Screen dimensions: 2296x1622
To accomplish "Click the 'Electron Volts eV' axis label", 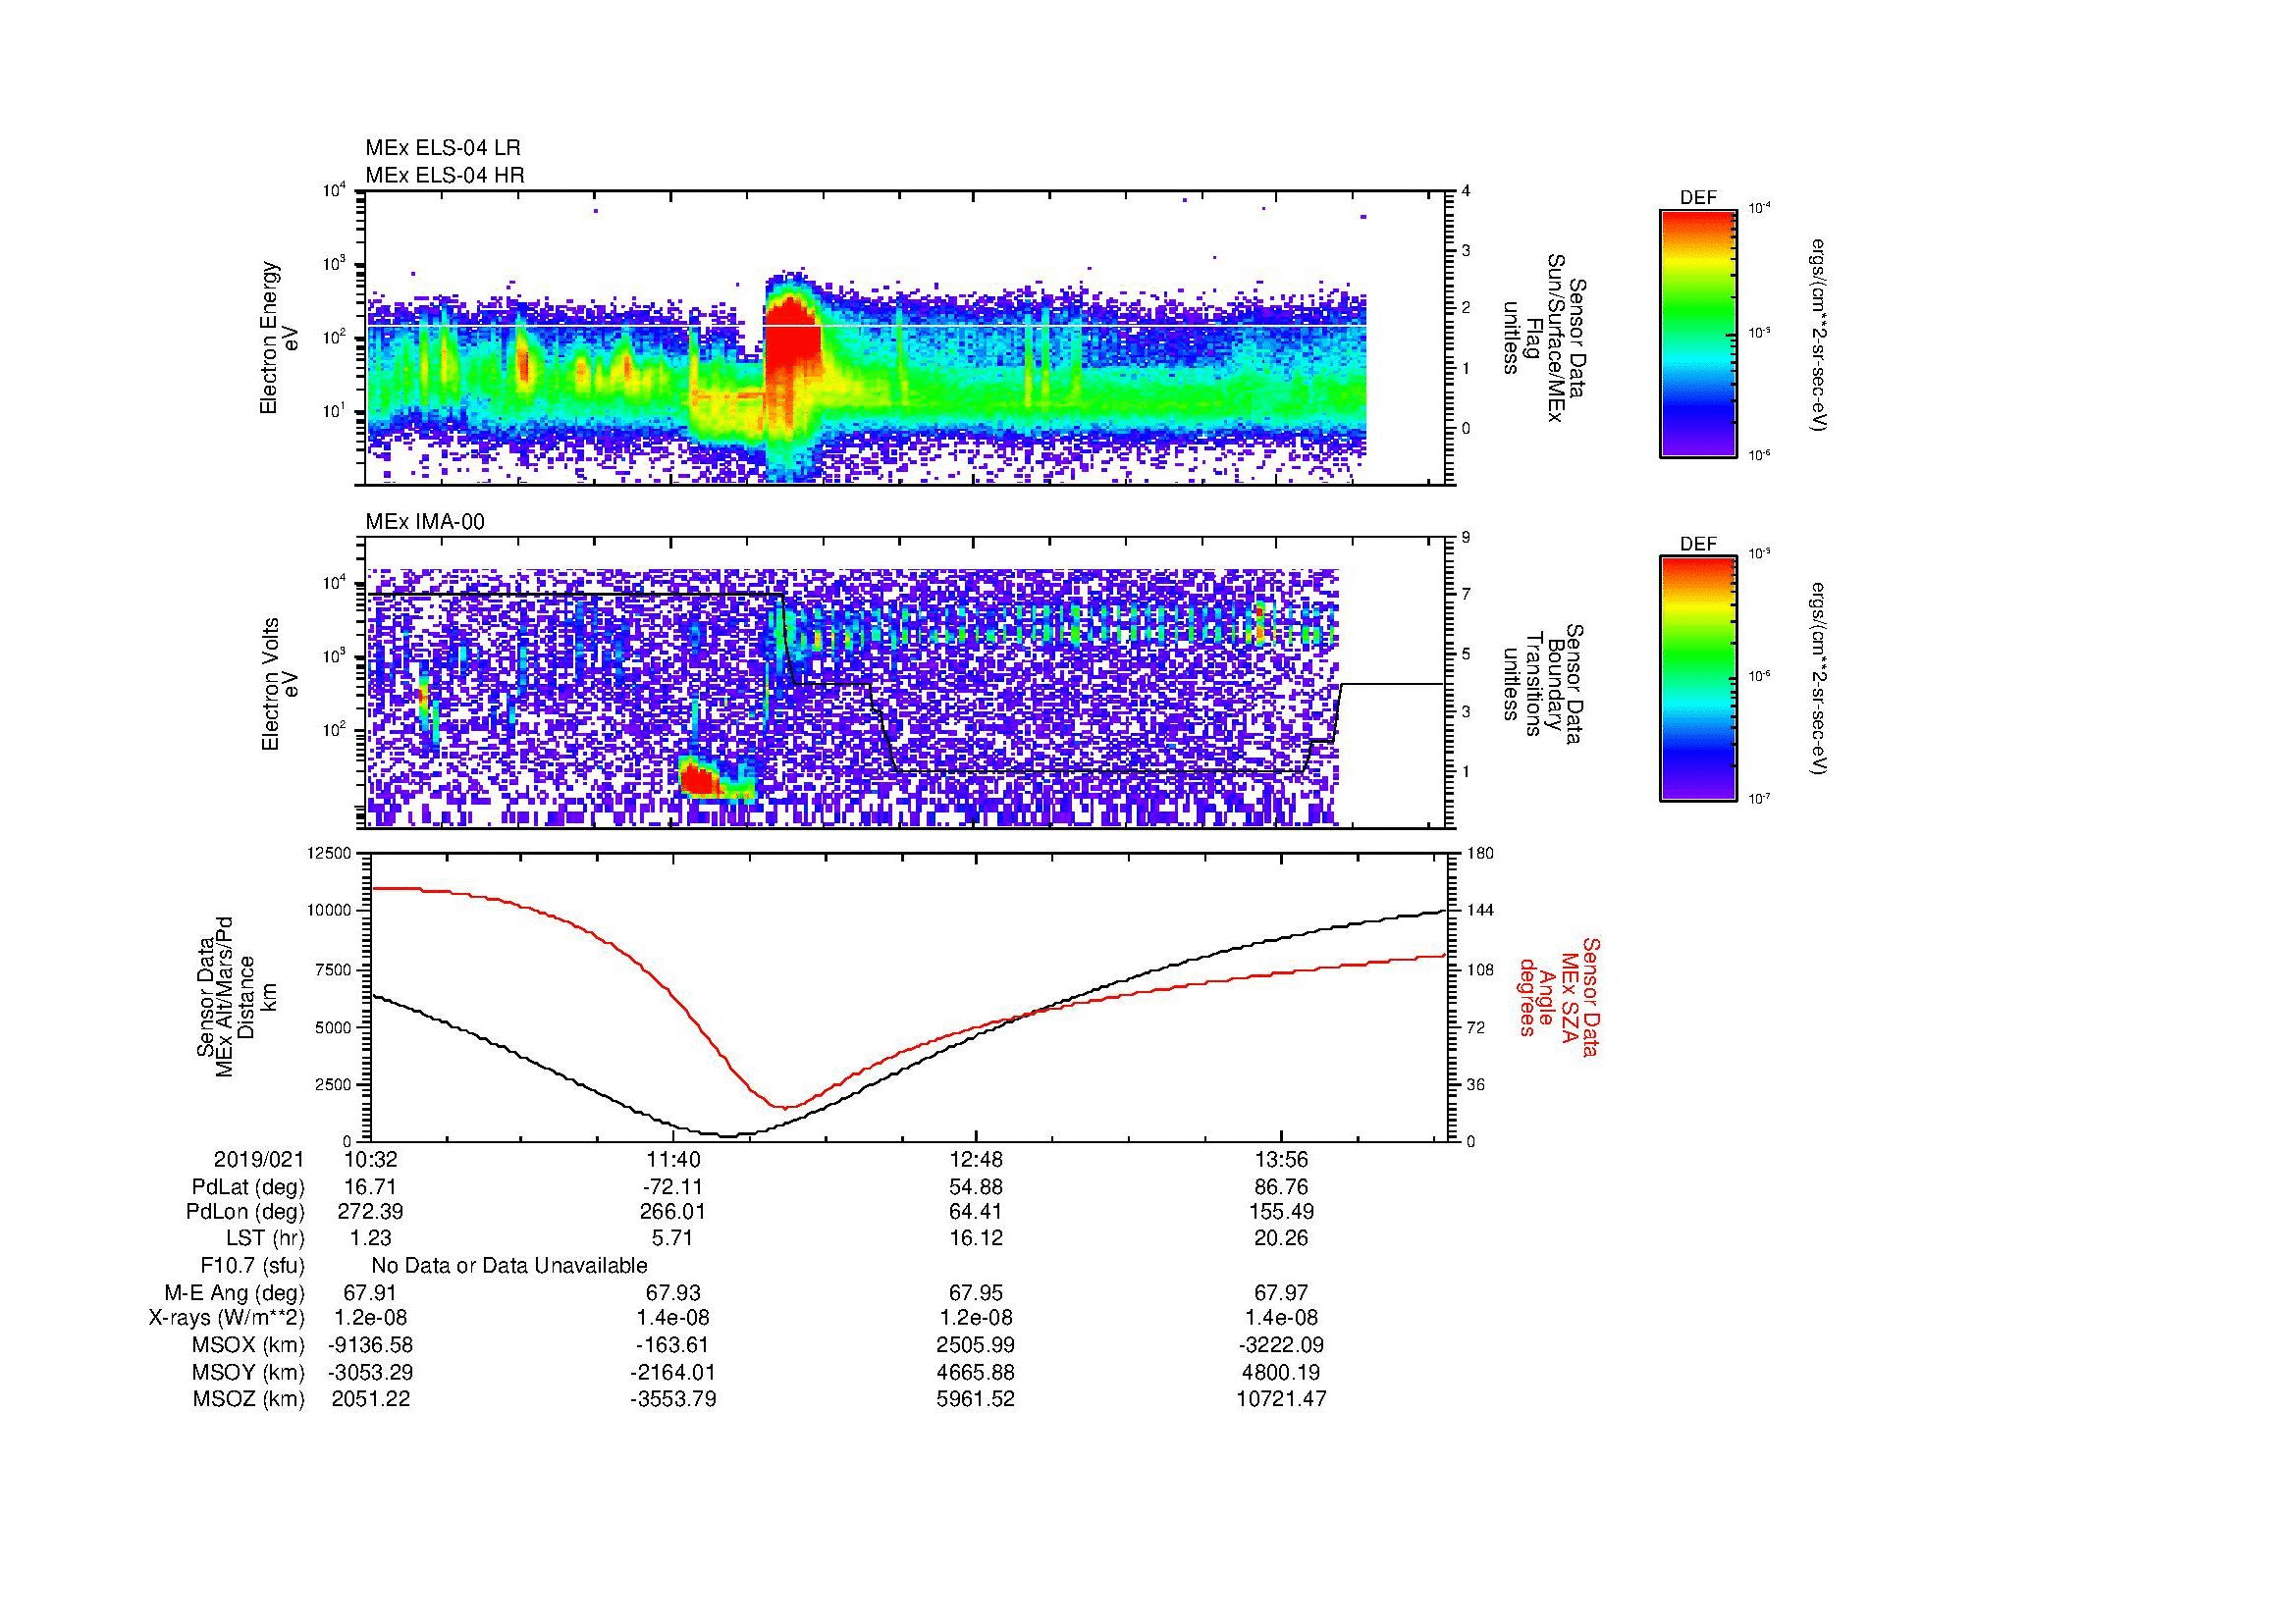I will pyautogui.click(x=279, y=684).
